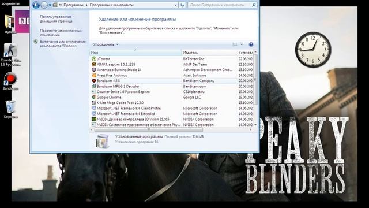Open "Включение или отключение компонентов Windows" link
Image resolution: width=369 pixels, height=208 pixels.
pos(63,44)
